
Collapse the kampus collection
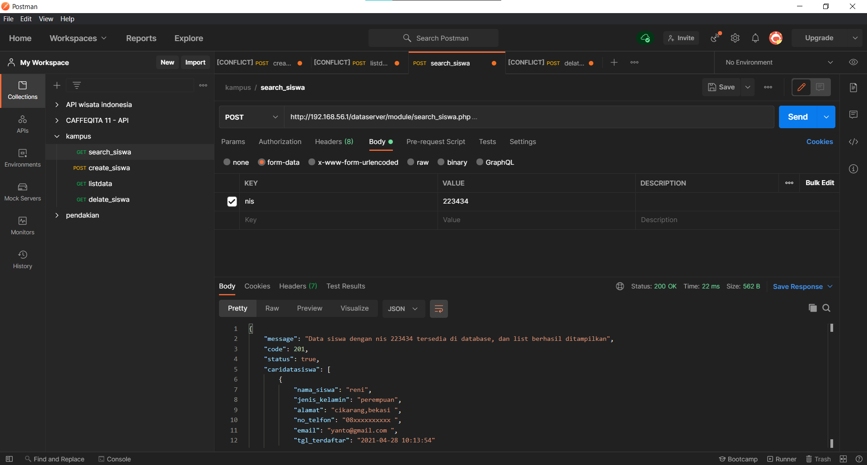click(x=57, y=136)
